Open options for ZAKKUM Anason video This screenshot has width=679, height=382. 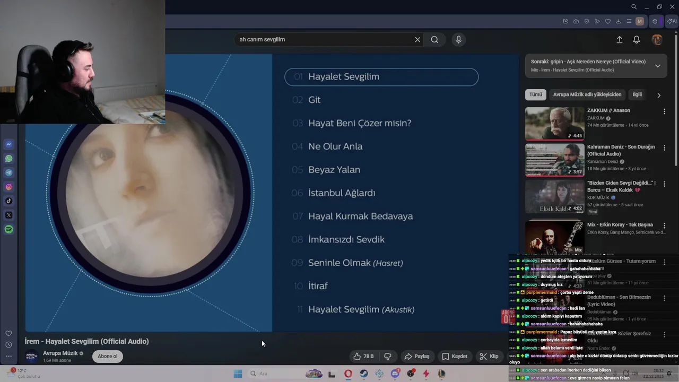point(664,111)
